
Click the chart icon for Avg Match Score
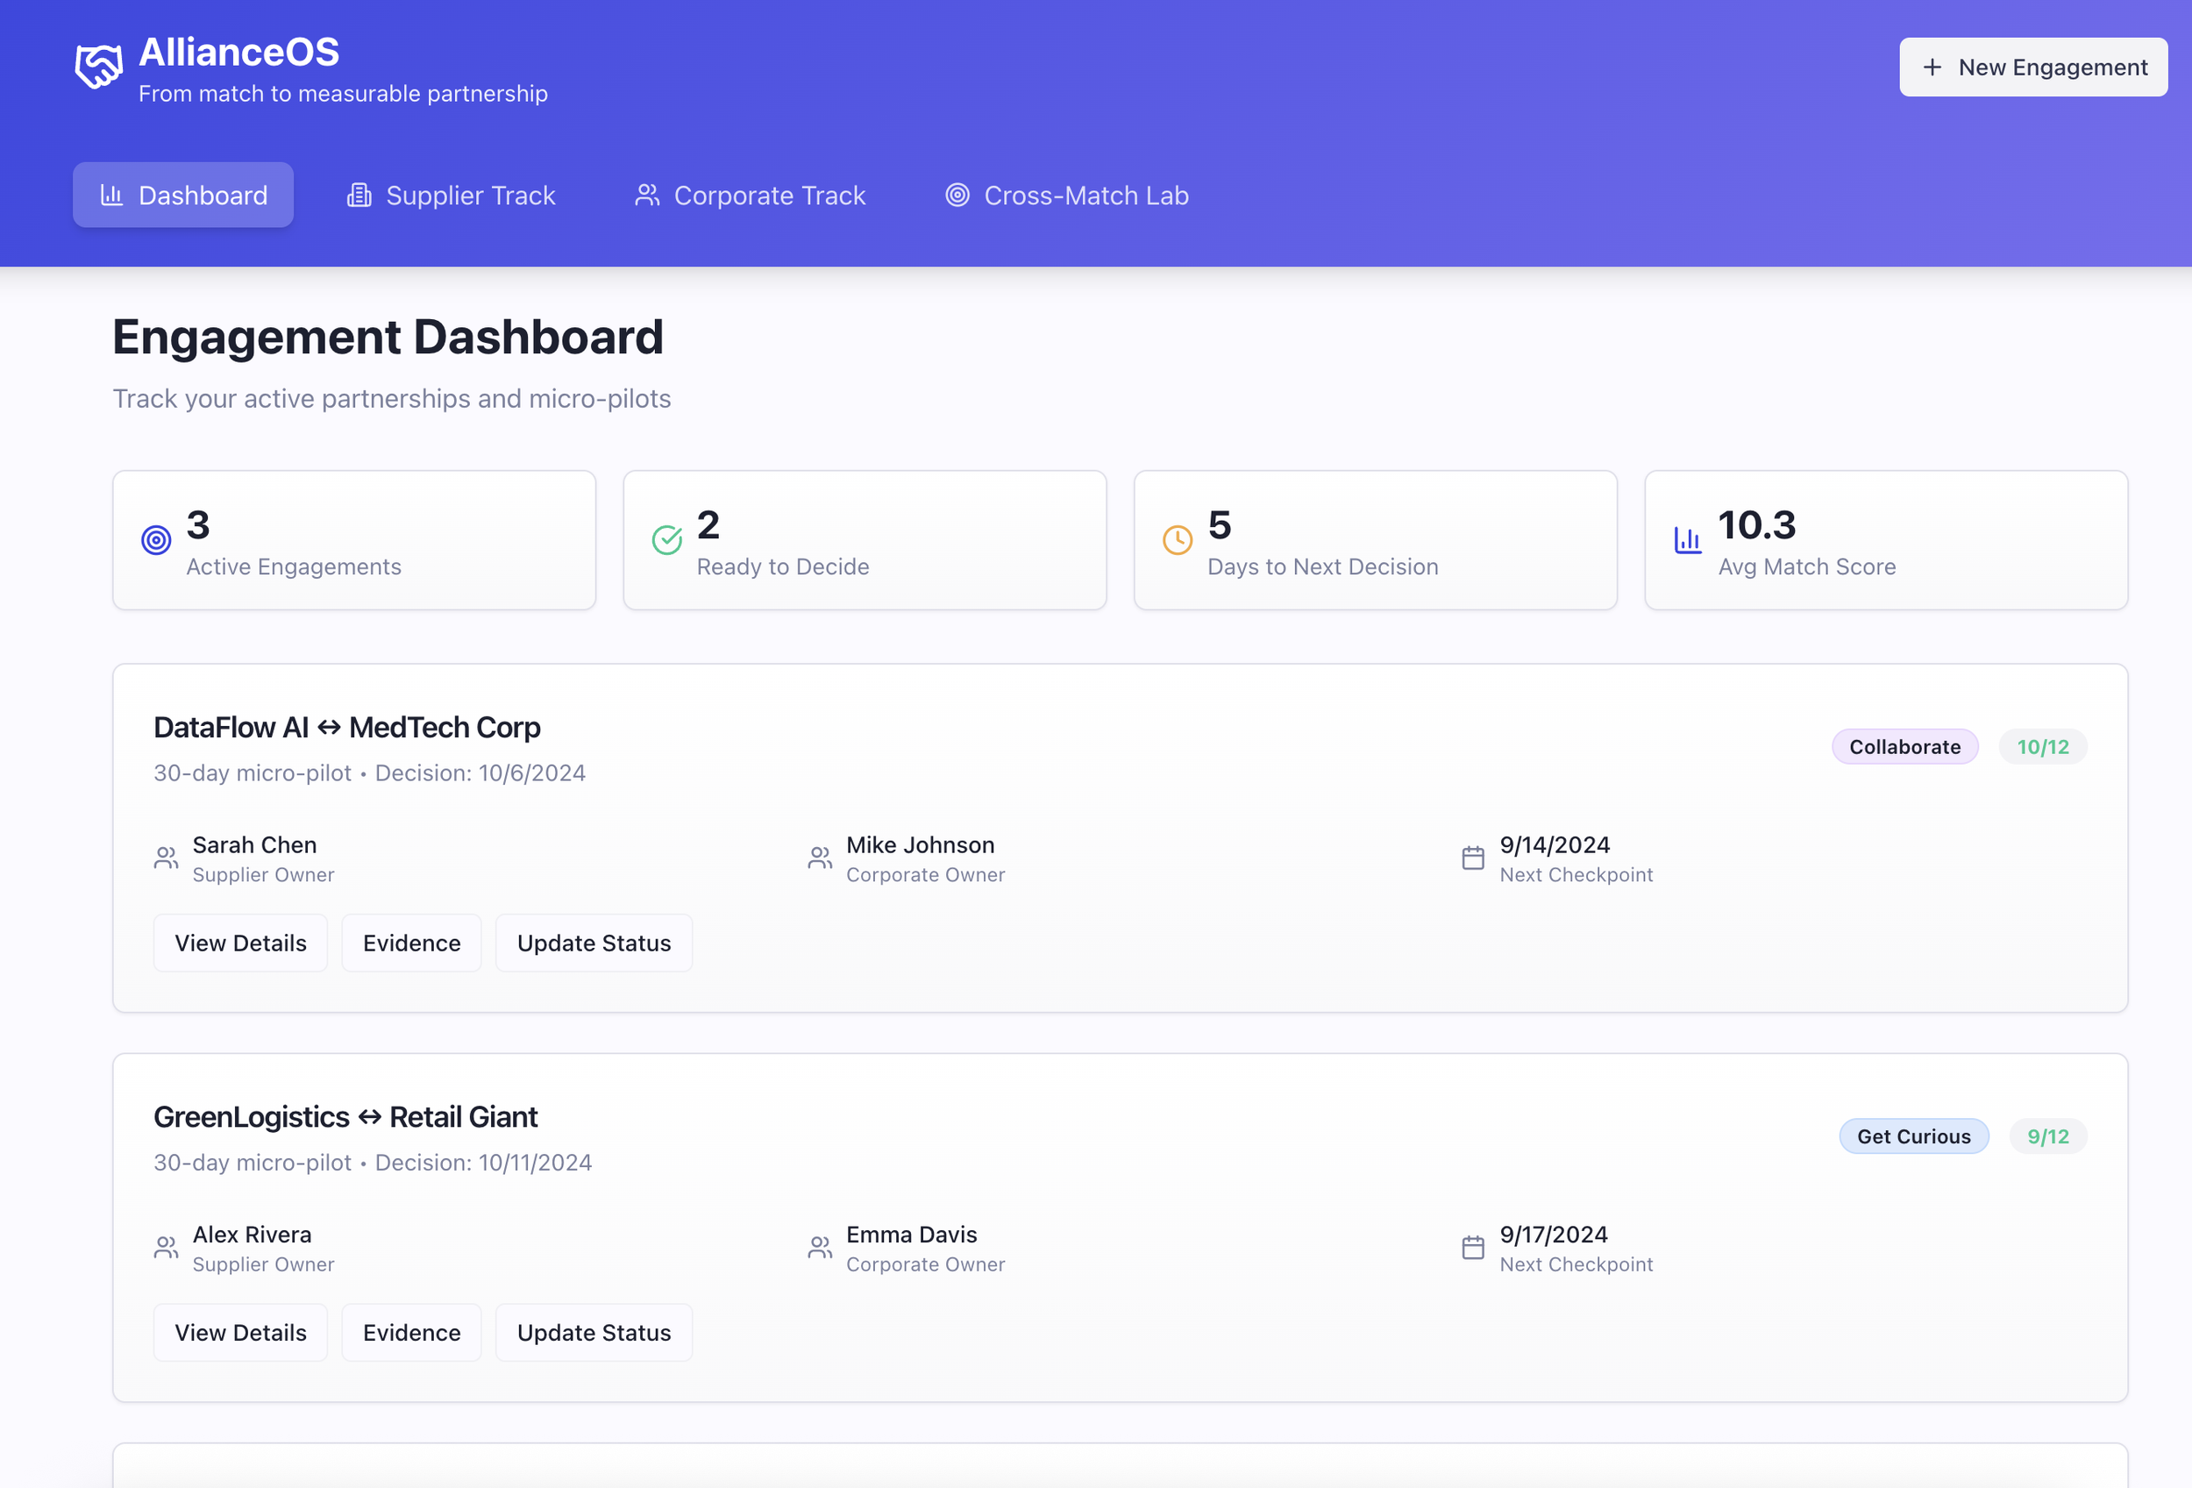click(x=1687, y=540)
